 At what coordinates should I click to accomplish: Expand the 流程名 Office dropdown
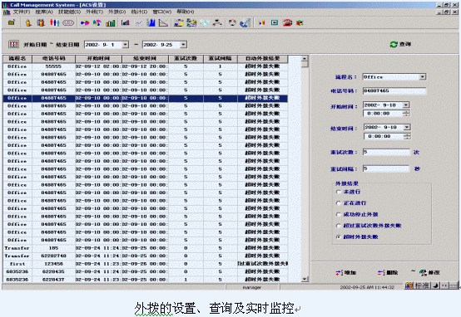coord(423,77)
